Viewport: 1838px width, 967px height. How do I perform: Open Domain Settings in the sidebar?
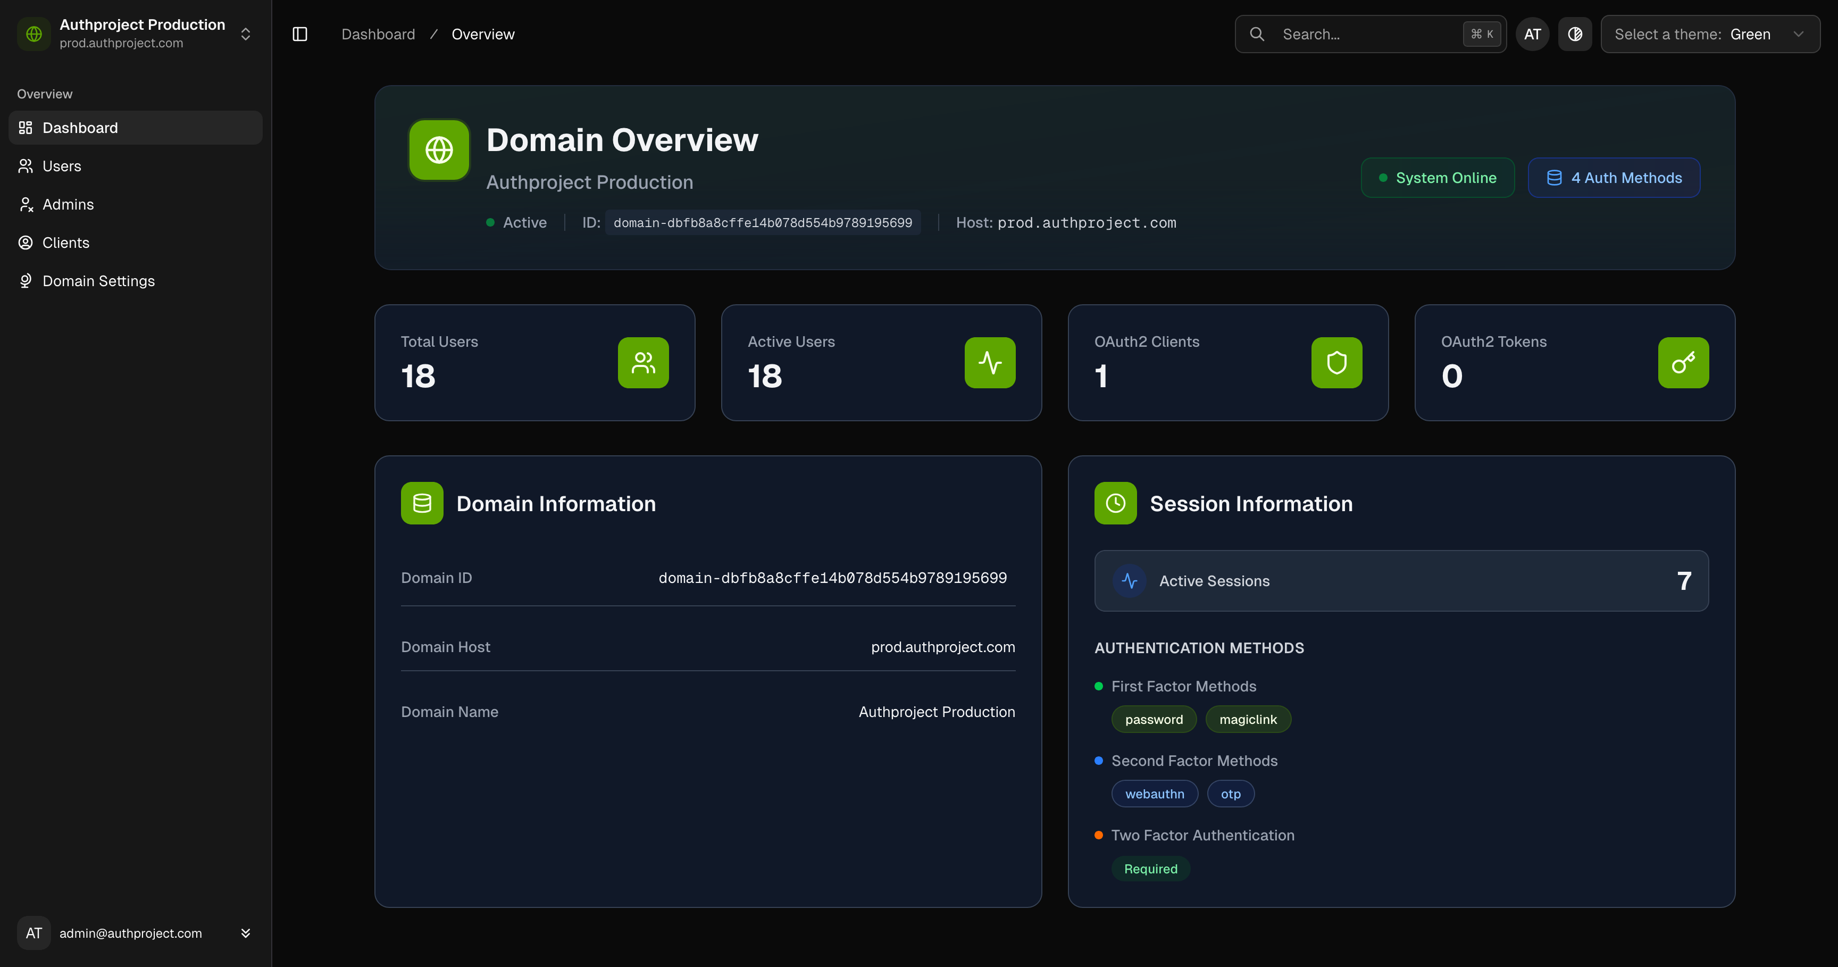tap(136, 281)
